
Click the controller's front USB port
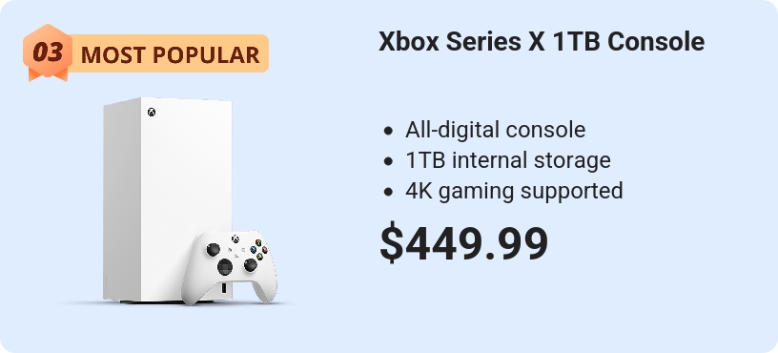(224, 287)
